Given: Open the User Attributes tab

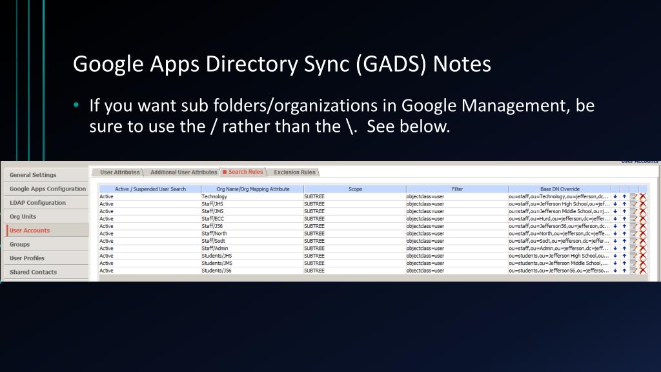Looking at the screenshot, I should click(119, 172).
